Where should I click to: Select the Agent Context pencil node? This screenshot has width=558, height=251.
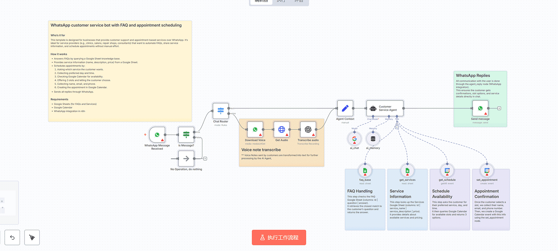345,108
